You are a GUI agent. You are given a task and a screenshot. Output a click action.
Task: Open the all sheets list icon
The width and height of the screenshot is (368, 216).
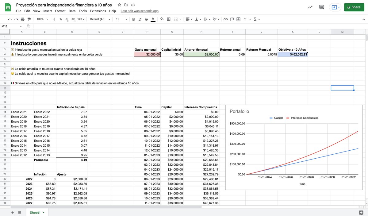click(20, 213)
